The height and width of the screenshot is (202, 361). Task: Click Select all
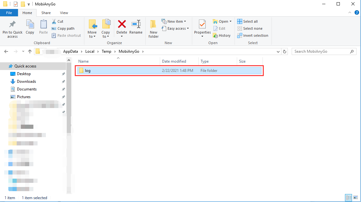pos(247,21)
